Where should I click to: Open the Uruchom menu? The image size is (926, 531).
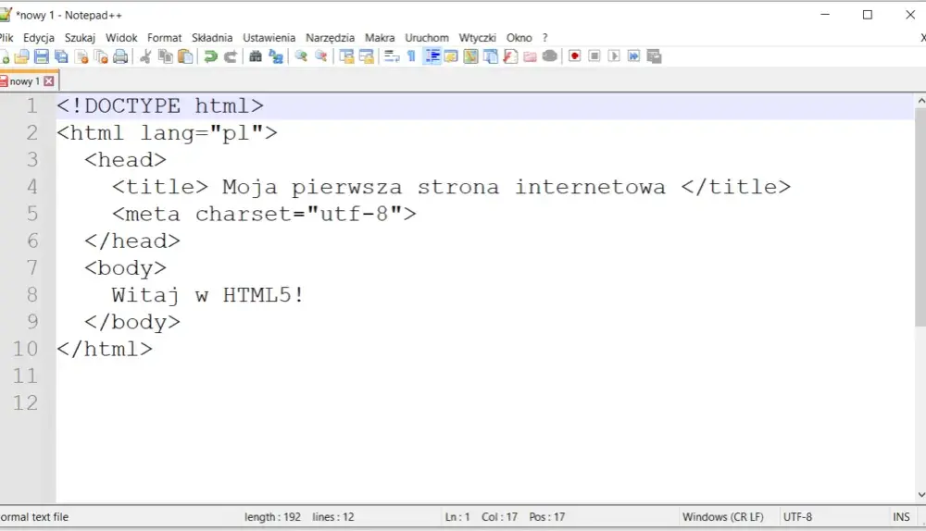click(x=427, y=38)
